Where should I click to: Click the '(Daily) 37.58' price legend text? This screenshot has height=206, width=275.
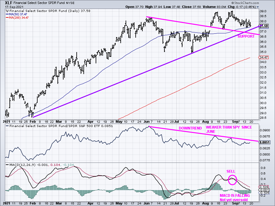tap(79, 11)
